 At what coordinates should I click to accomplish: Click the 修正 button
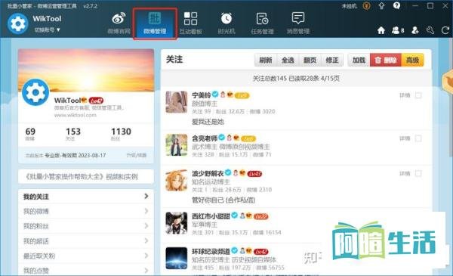[332, 60]
